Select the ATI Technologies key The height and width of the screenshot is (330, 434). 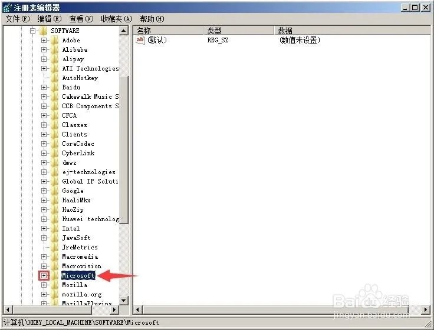click(90, 68)
